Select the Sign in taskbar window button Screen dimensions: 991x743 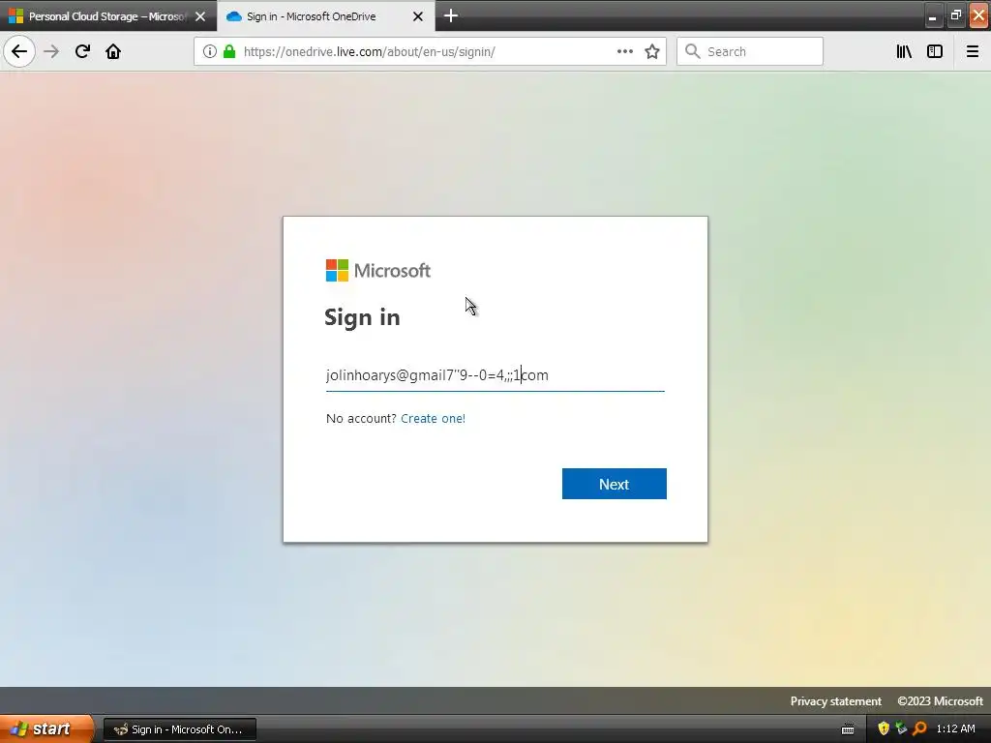(x=179, y=729)
